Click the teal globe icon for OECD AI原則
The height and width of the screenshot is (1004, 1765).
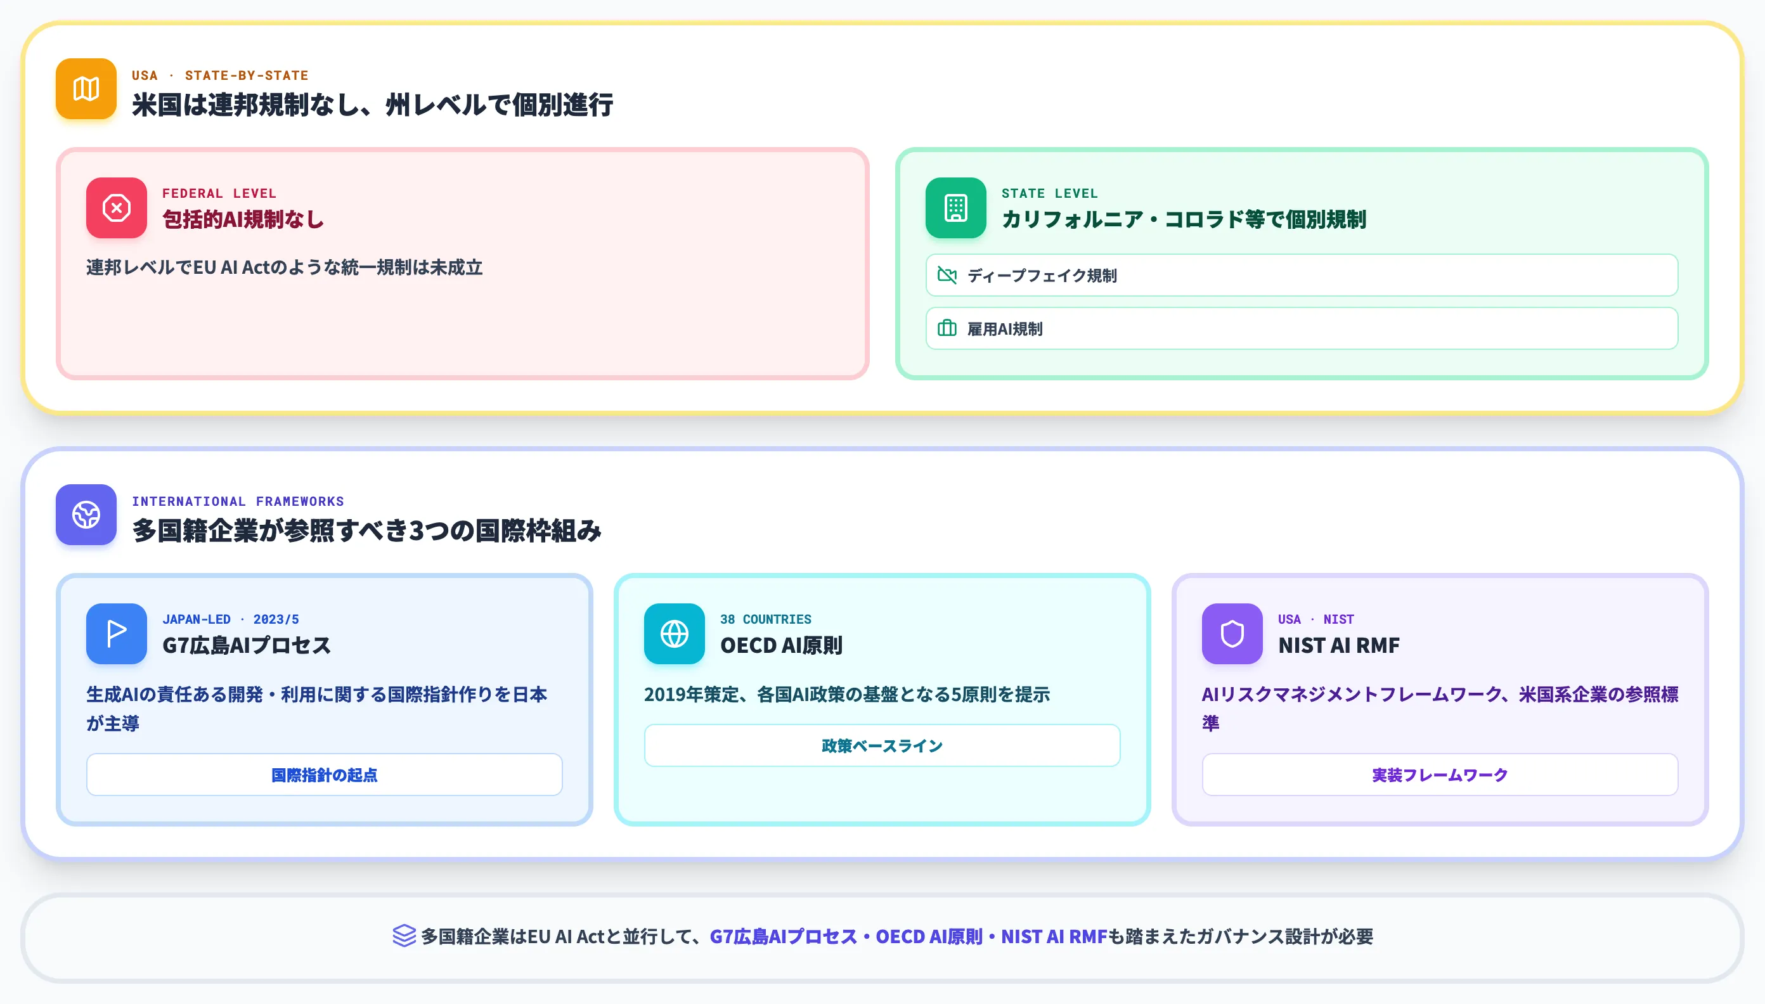tap(674, 634)
